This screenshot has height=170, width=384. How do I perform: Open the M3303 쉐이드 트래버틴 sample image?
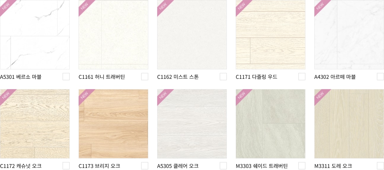pyautogui.click(x=270, y=124)
